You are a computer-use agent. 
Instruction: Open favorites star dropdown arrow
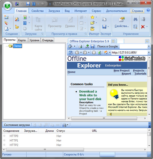pyautogui.click(x=96, y=17)
